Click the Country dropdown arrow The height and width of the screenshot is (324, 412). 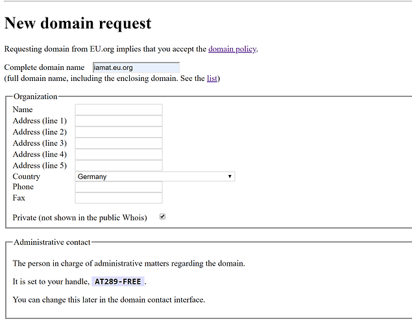coord(230,176)
